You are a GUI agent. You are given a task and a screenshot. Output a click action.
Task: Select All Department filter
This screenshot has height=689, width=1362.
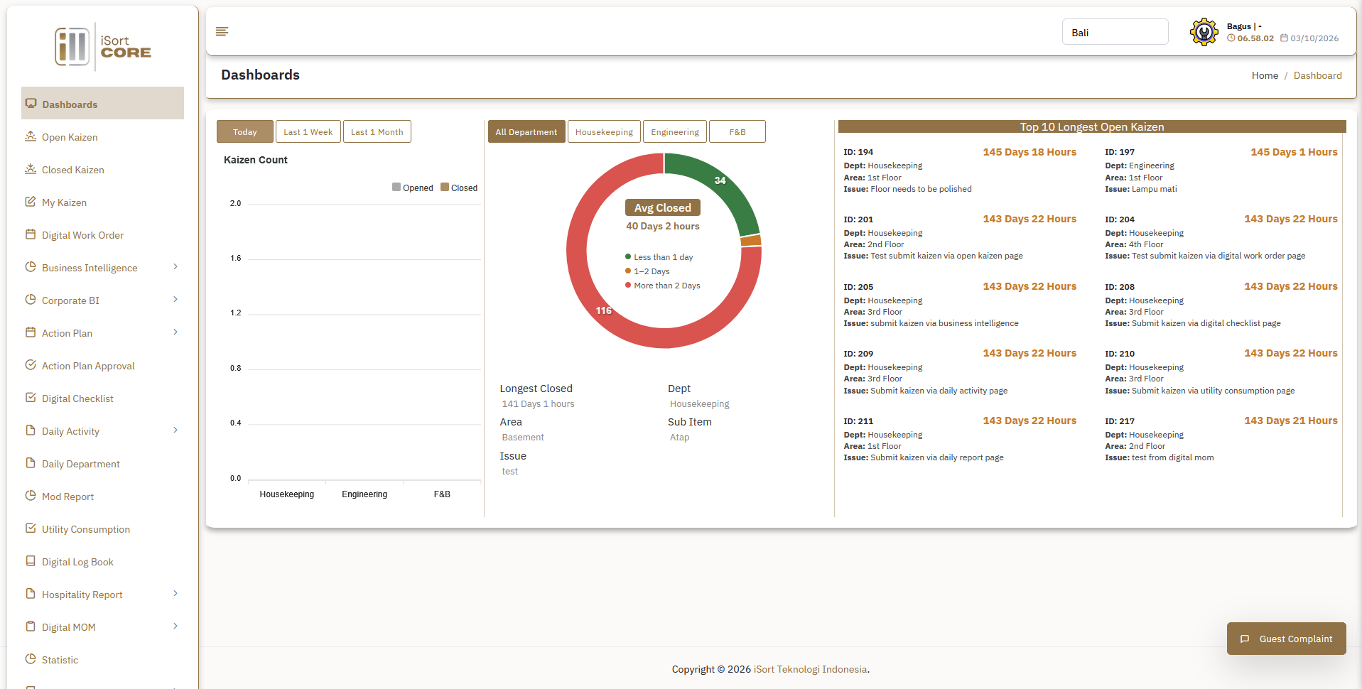[526, 131]
